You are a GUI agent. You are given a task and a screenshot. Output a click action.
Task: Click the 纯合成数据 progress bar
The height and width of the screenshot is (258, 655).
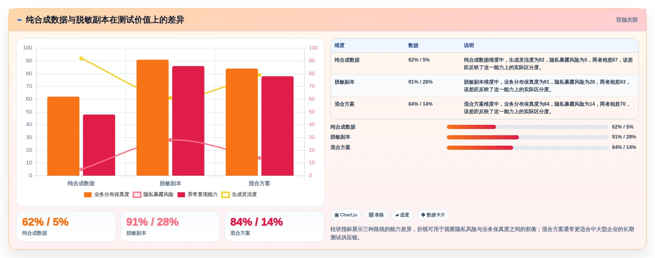click(527, 127)
